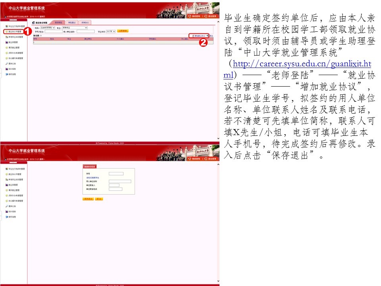Viewport: 381px width, 286px height.
Task: Click the 按姓名搜索学生 link
Action: 92,178
